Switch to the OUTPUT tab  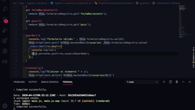(x=33, y=82)
